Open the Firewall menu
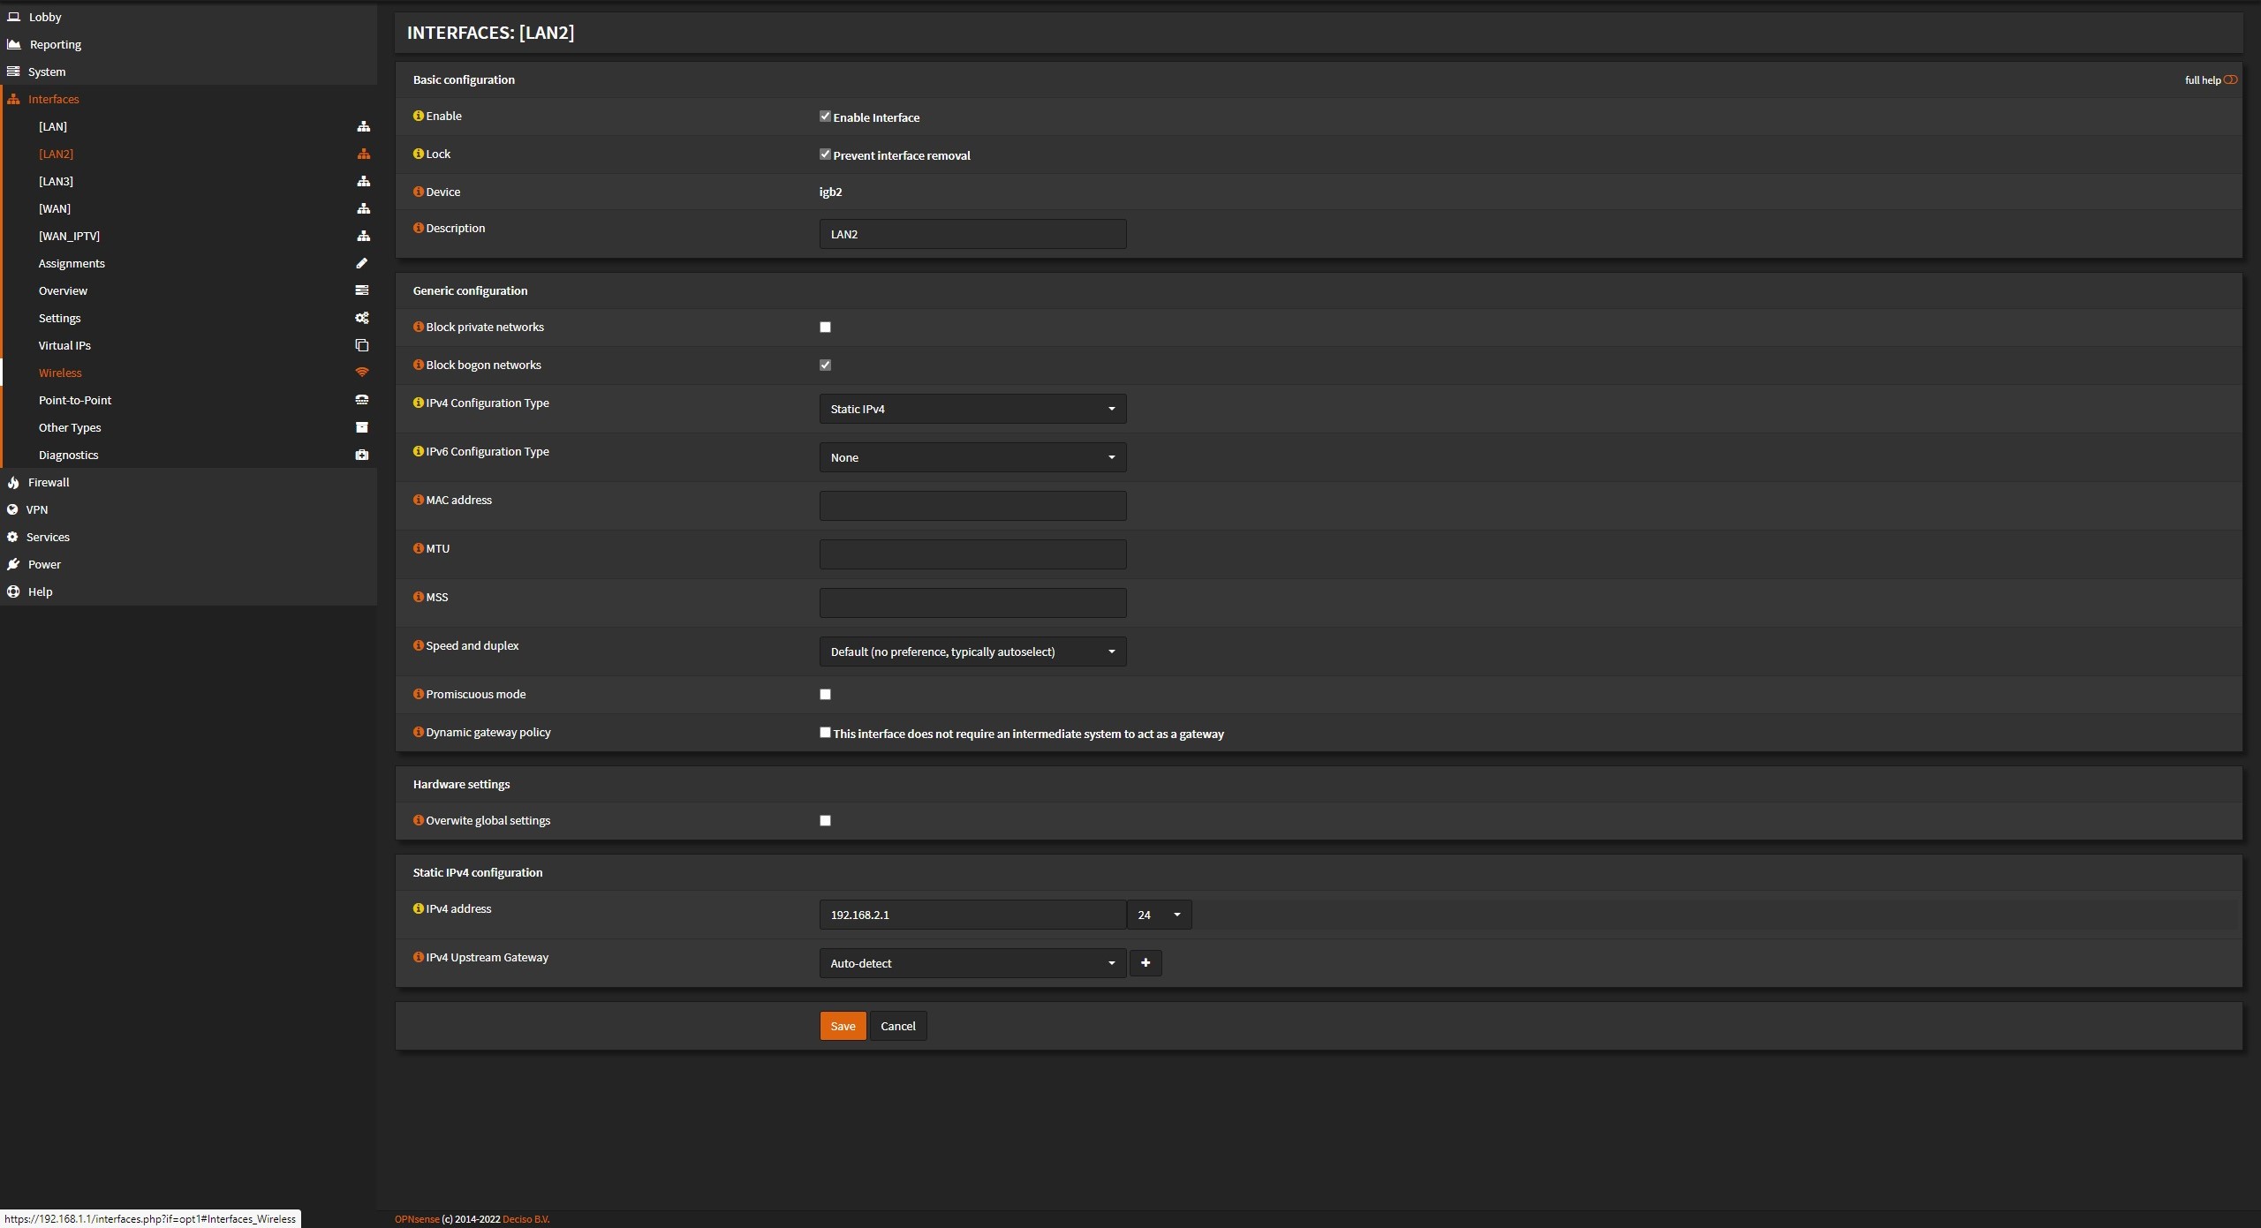The image size is (2261, 1228). click(x=49, y=482)
